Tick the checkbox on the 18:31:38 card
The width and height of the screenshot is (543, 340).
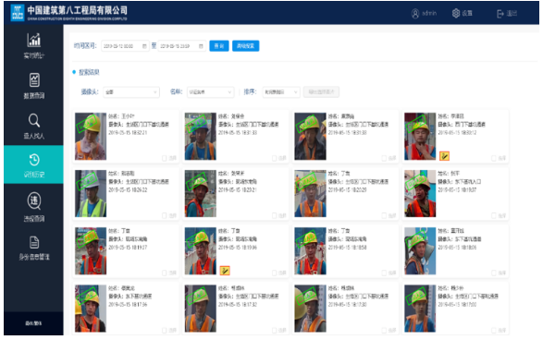coord(384,158)
